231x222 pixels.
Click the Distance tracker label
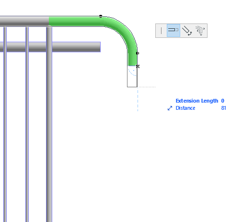tap(185, 108)
